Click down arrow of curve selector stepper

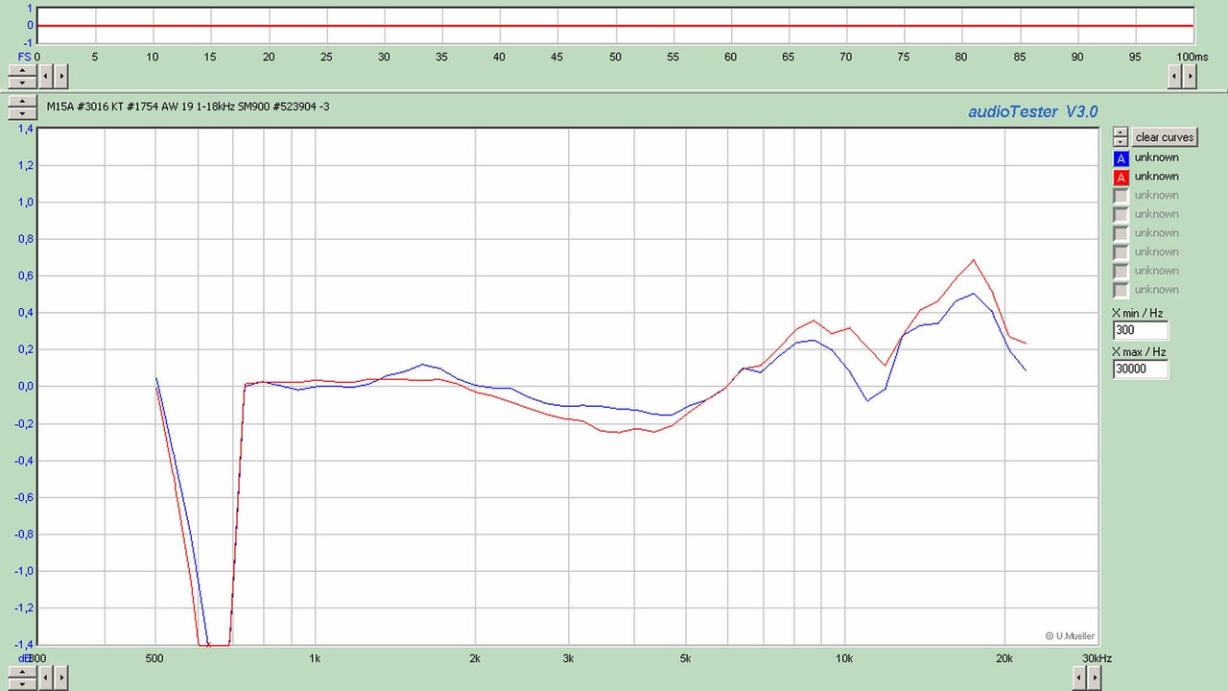(1120, 142)
